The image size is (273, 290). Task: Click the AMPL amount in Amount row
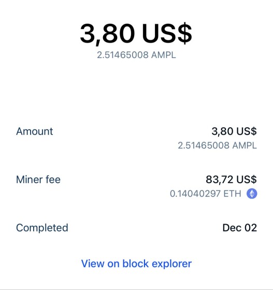pos(217,145)
